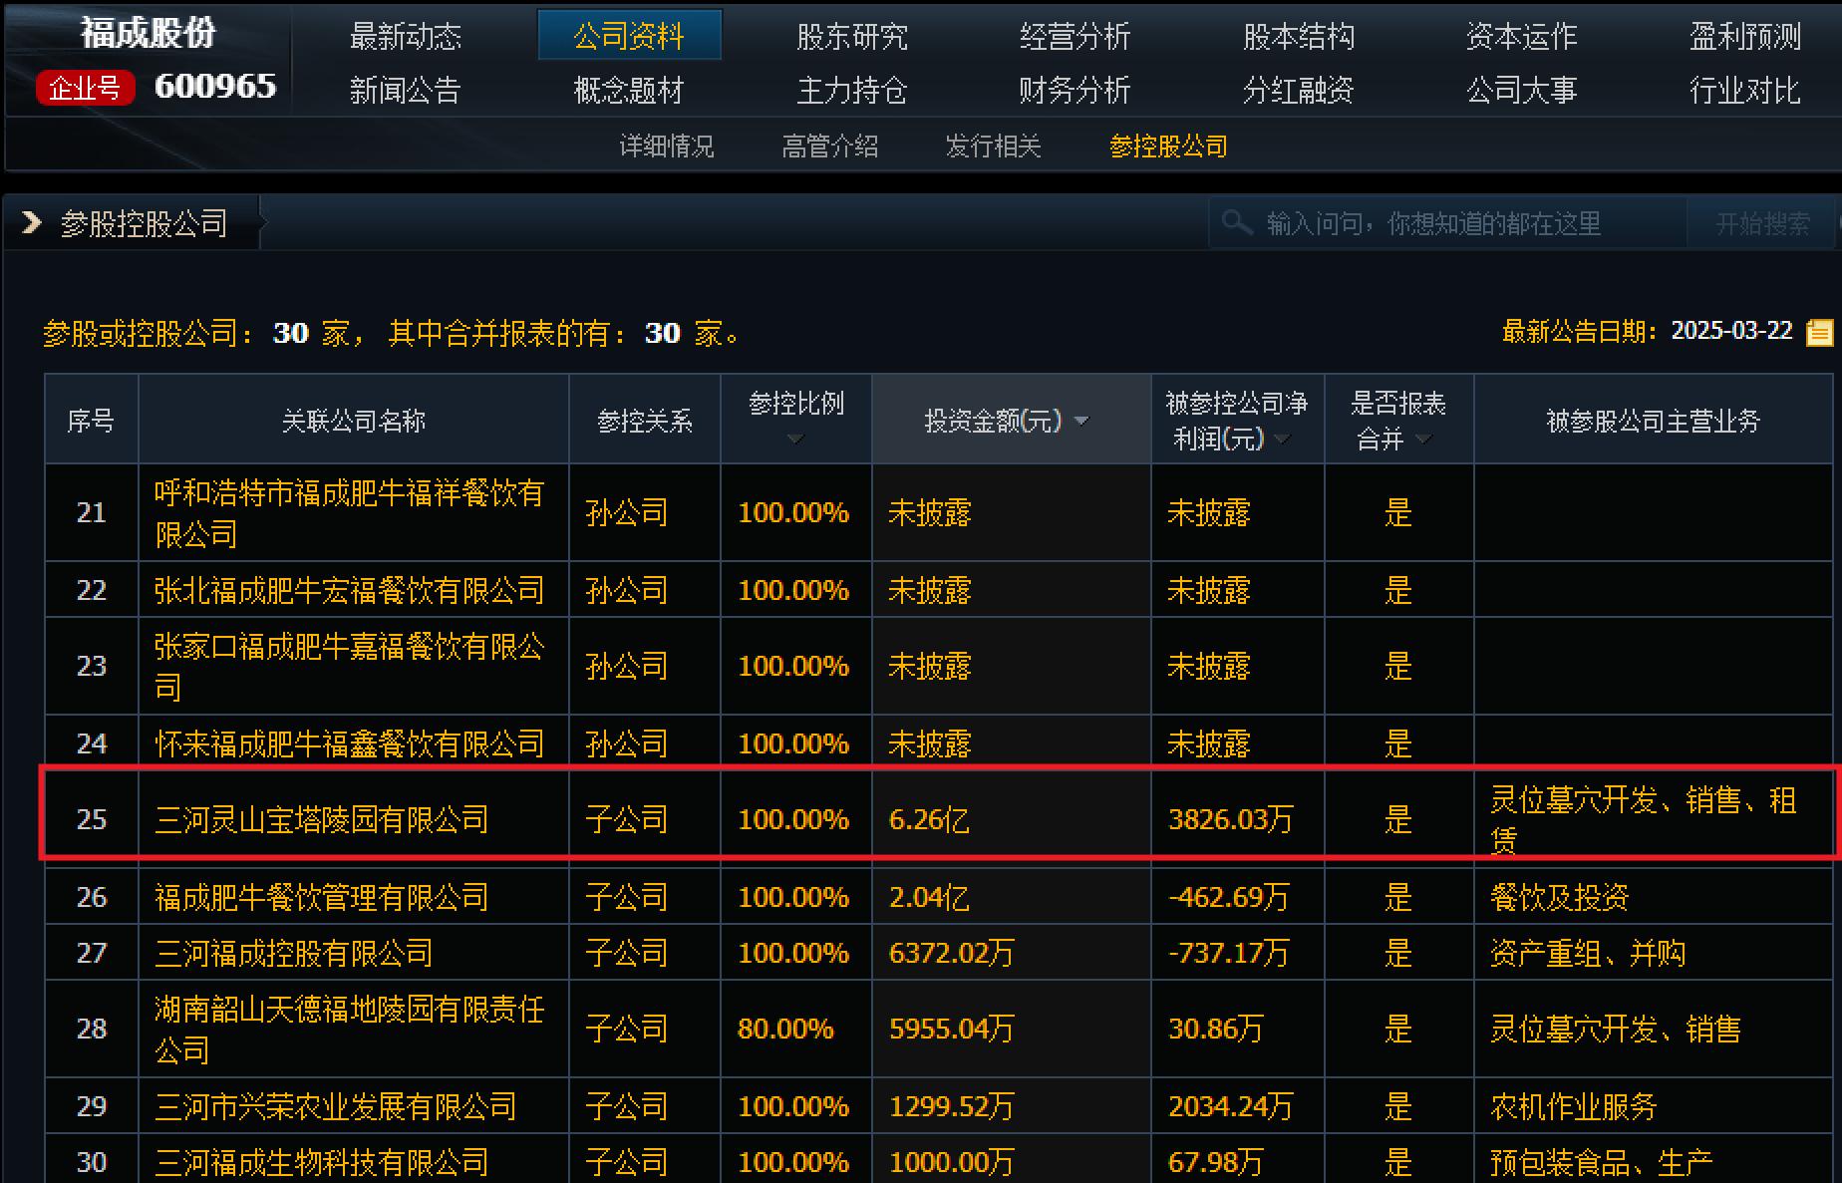Click the 福成股份 stock name
This screenshot has height=1183, width=1842.
[148, 34]
